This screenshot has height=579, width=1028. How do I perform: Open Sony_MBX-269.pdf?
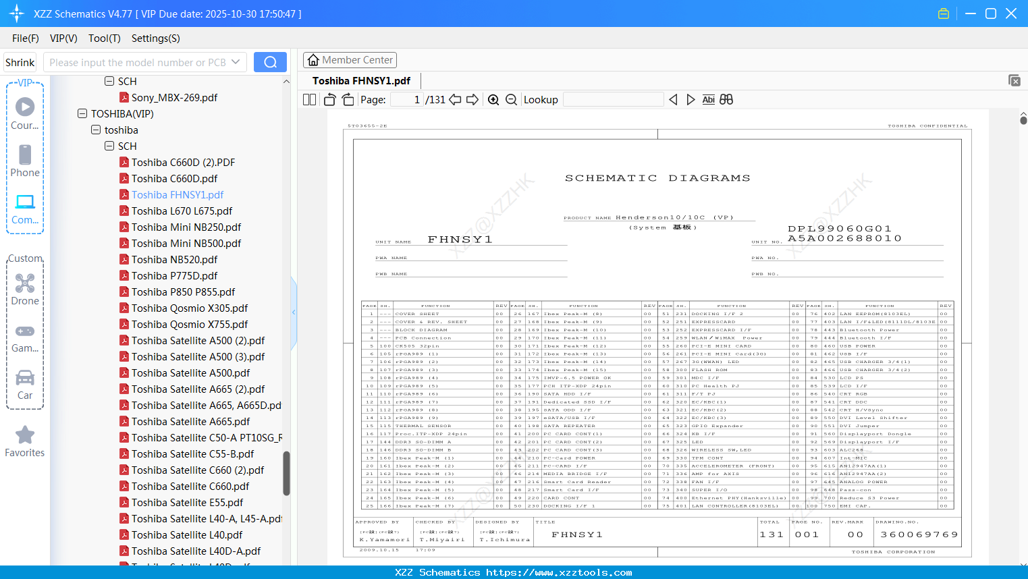tap(174, 97)
